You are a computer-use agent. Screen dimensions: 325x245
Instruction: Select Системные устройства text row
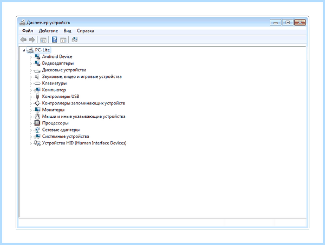[x=66, y=136]
